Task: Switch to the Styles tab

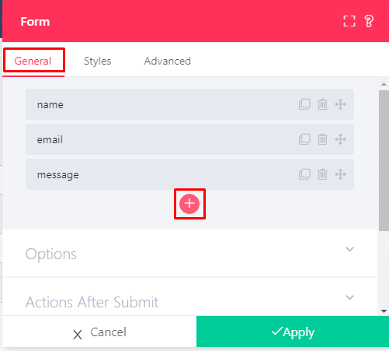Action: 98,61
